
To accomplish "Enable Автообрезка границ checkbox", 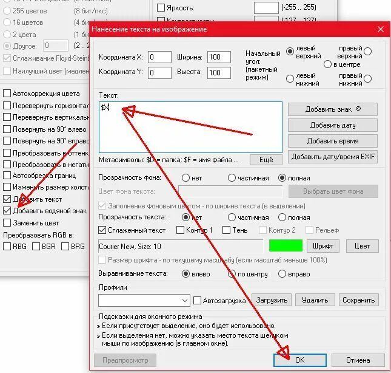I will pyautogui.click(x=7, y=176).
